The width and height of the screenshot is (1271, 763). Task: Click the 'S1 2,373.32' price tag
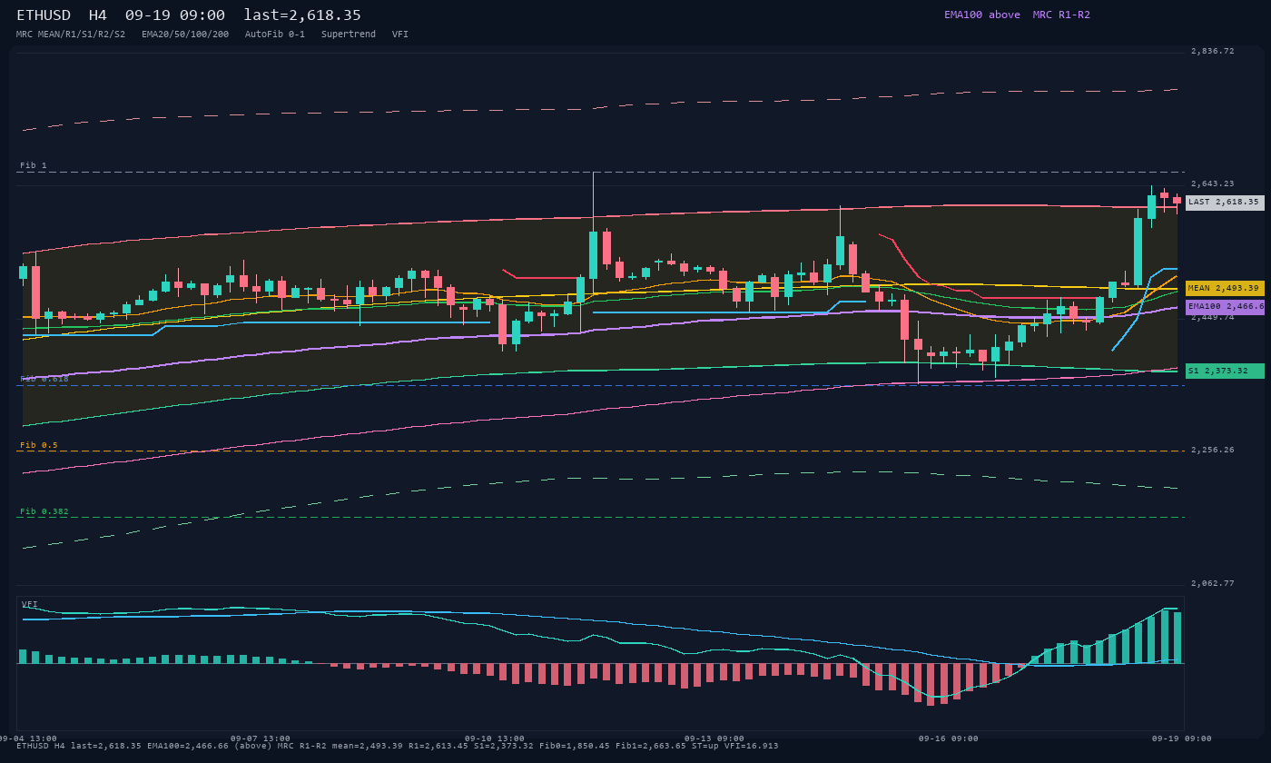tap(1225, 371)
